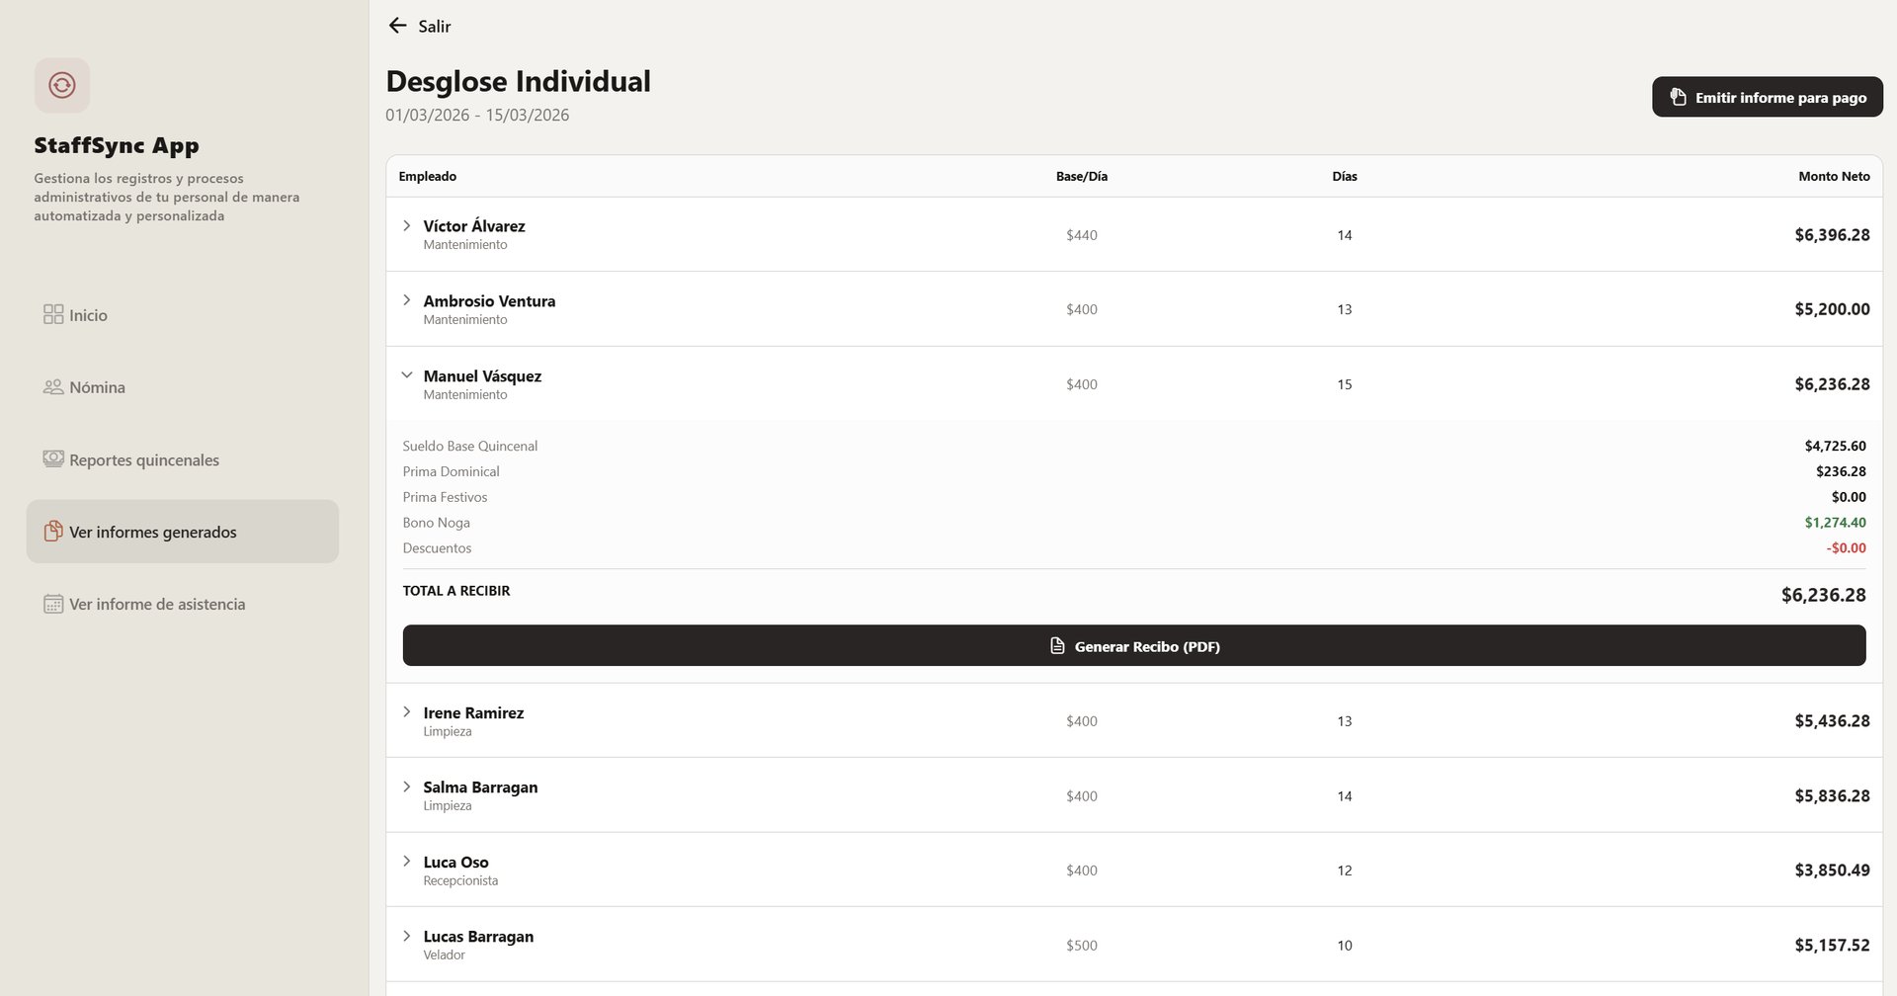
Task: Click the Ver informe de asistencia calendar icon
Action: tap(53, 604)
